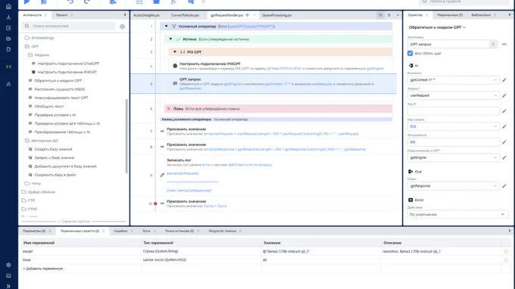Edit the Контекст field with the pencil icon
The height and width of the screenshot is (289, 515).
pos(504,80)
